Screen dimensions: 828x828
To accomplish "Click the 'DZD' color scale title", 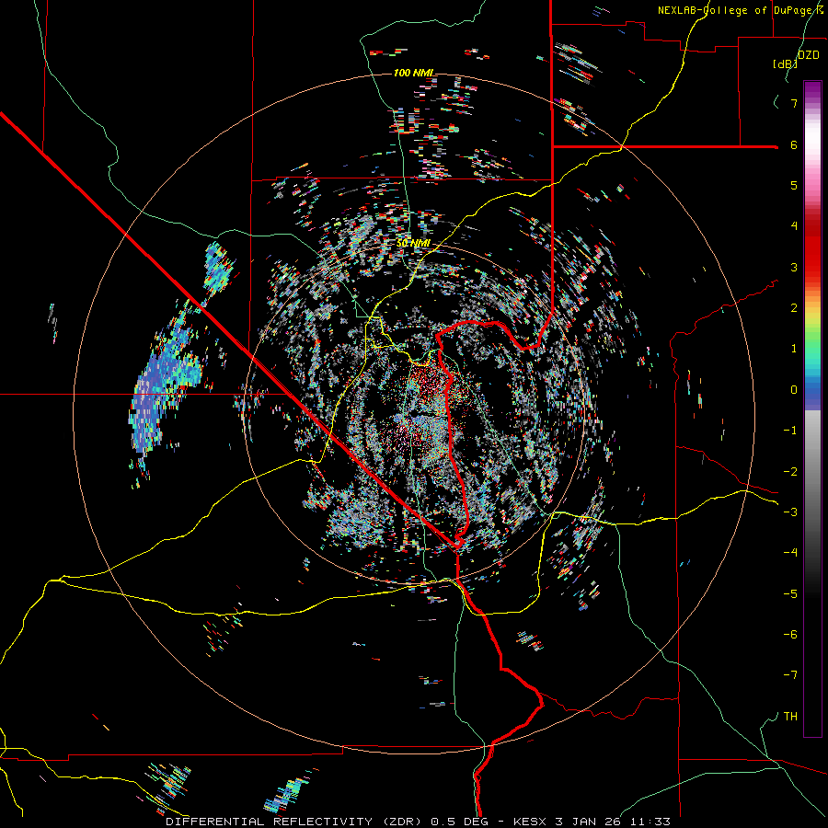I will [x=809, y=55].
